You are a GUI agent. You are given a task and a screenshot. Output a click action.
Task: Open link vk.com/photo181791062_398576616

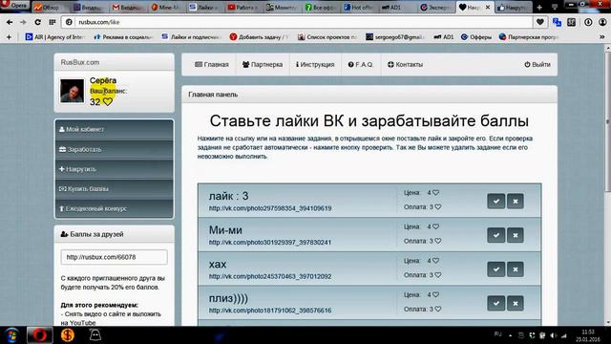270,311
